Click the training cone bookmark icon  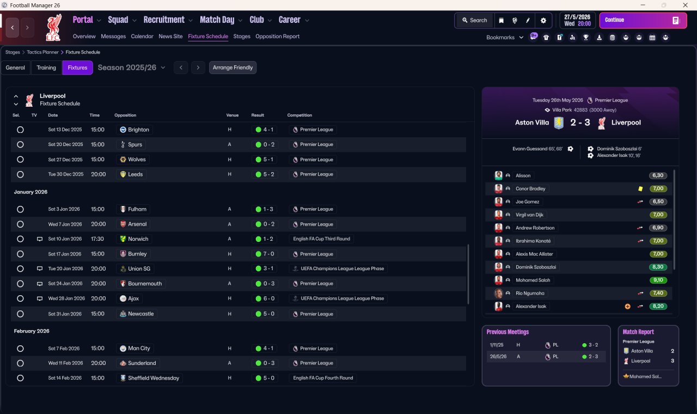600,38
